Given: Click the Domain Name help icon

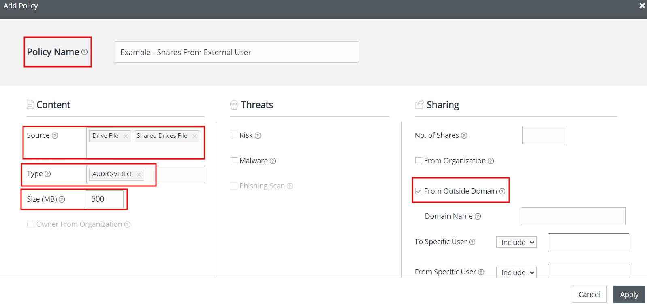Looking at the screenshot, I should click(478, 217).
